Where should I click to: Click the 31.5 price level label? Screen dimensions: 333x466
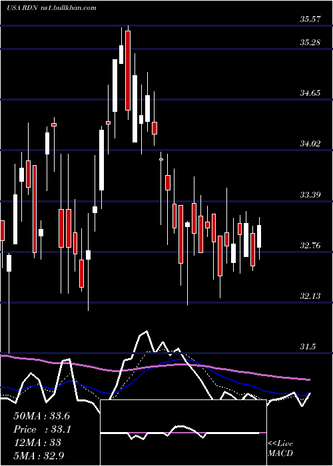308,347
